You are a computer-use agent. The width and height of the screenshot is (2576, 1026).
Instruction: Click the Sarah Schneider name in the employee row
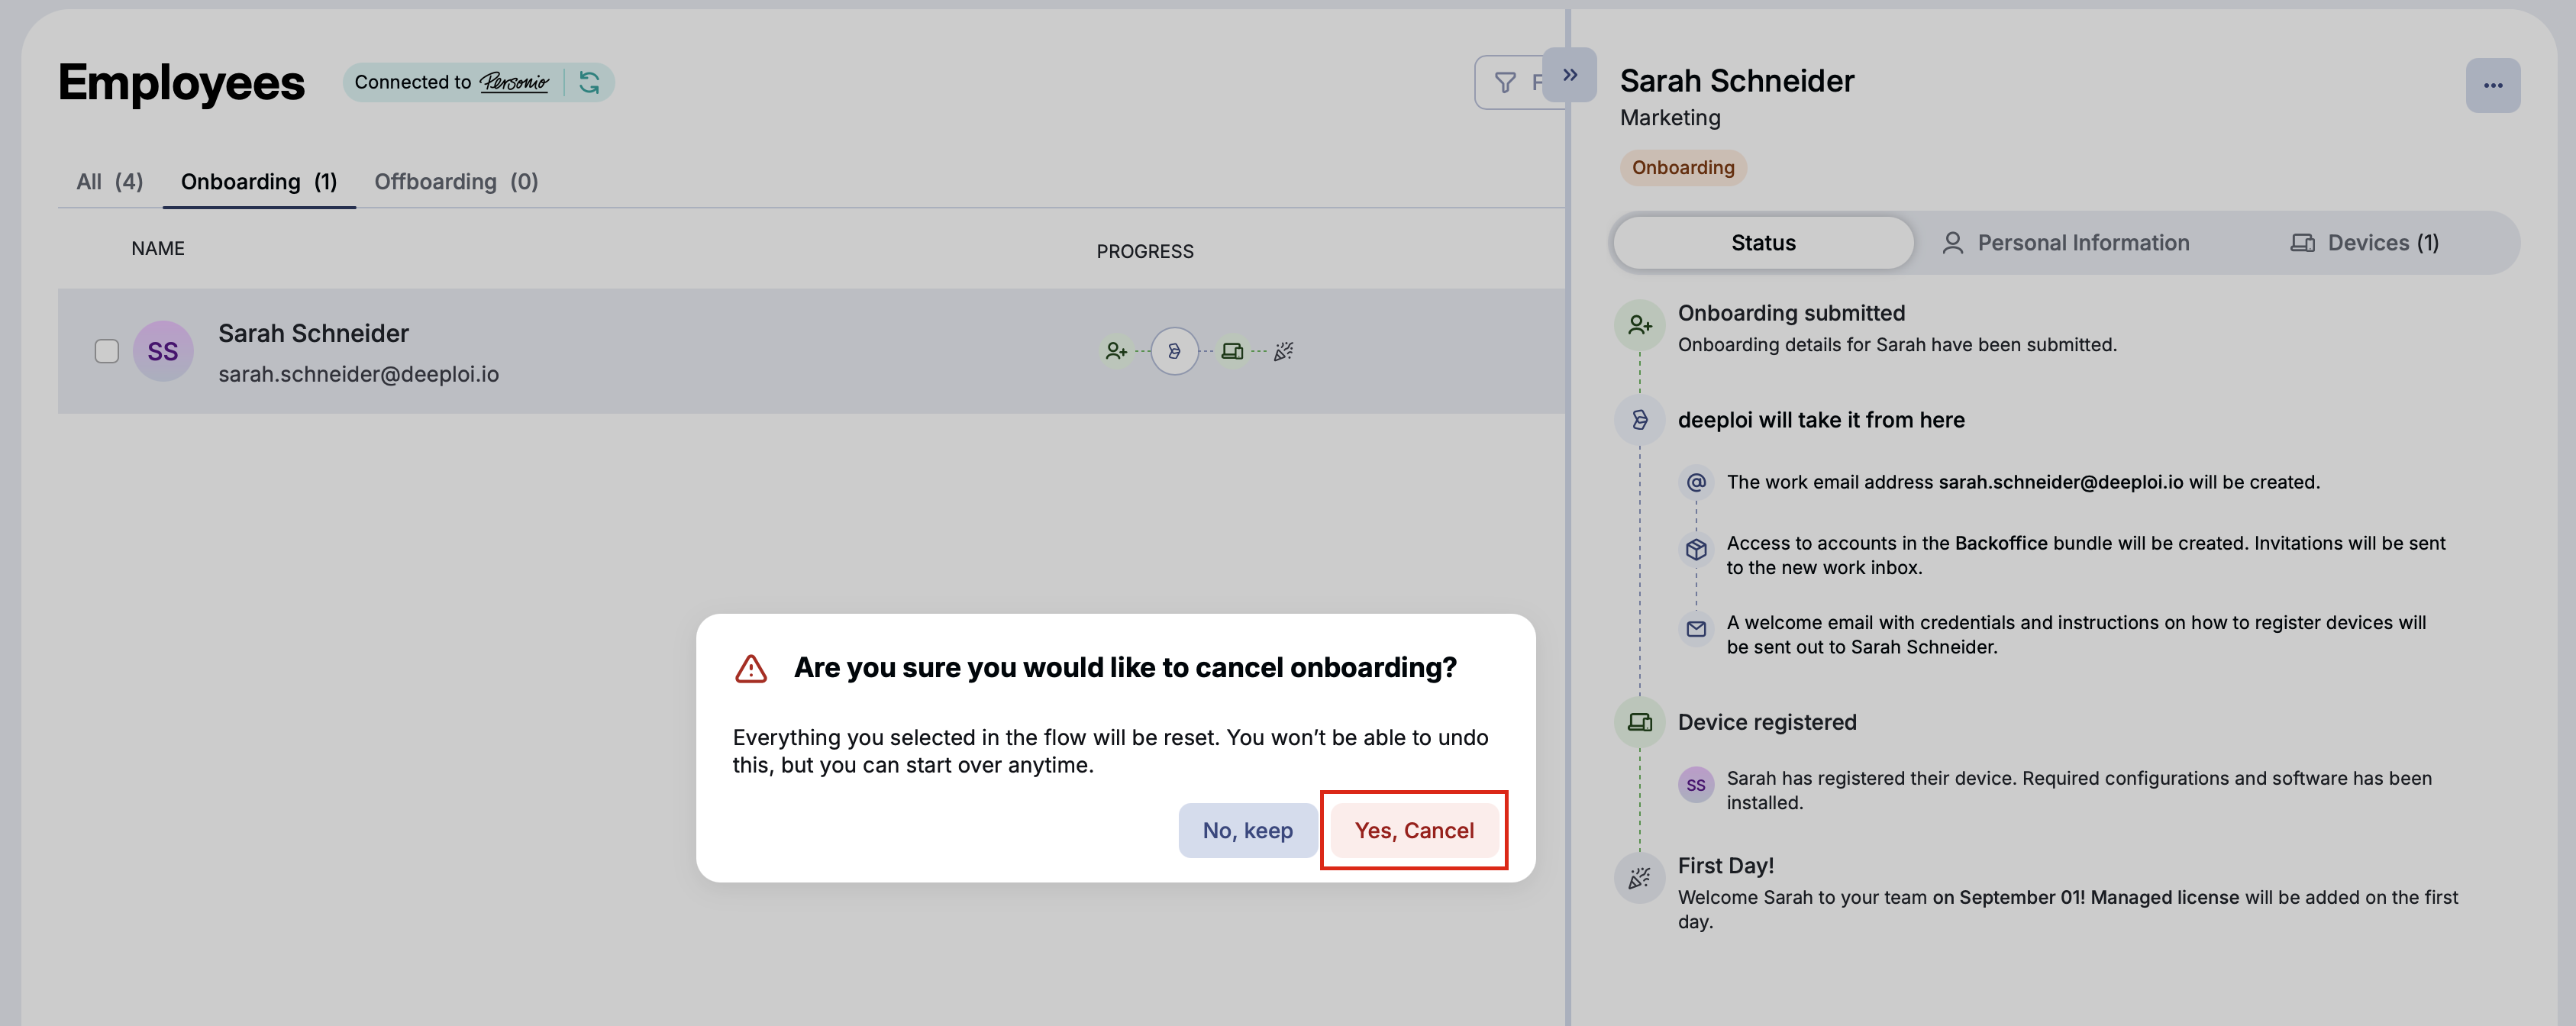point(313,333)
